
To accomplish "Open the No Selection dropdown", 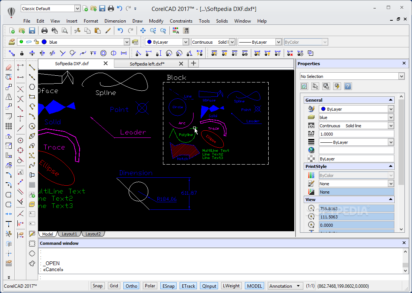I will (x=401, y=76).
